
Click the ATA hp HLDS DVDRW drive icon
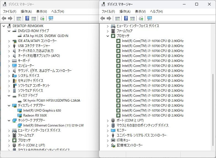(20, 36)
